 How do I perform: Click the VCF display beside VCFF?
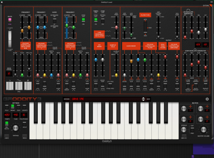(205, 44)
